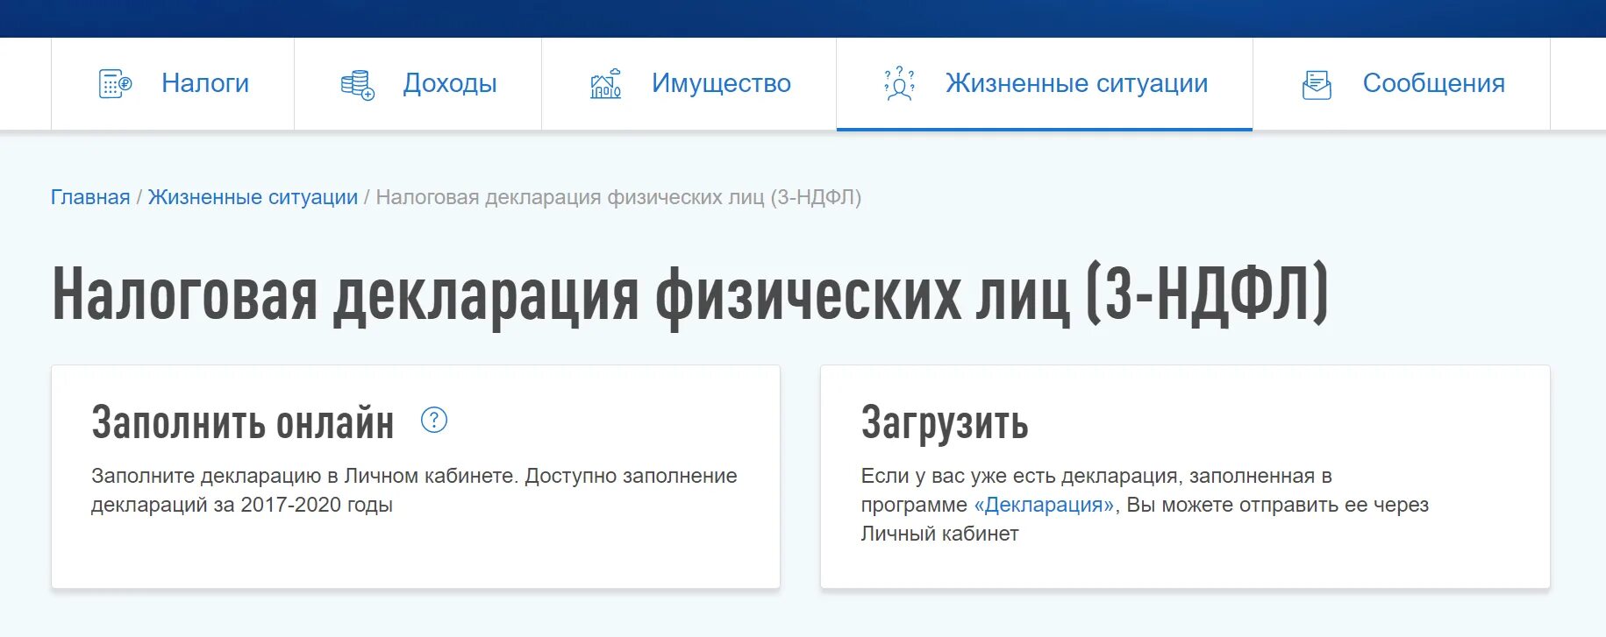Click the text starting Если у вас уже есть декларация

(1145, 505)
